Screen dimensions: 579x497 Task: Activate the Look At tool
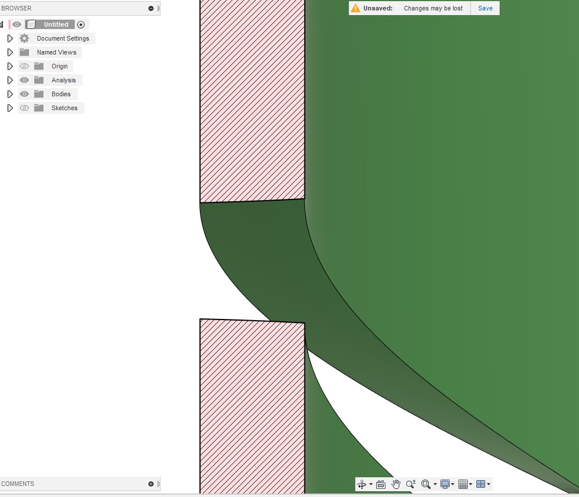point(380,484)
